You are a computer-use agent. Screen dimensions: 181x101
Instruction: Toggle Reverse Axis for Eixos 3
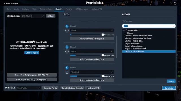[102, 56]
